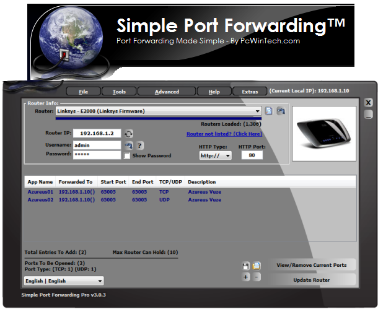Open the Help menu
Image resolution: width=378 pixels, height=317 pixels.
click(214, 92)
